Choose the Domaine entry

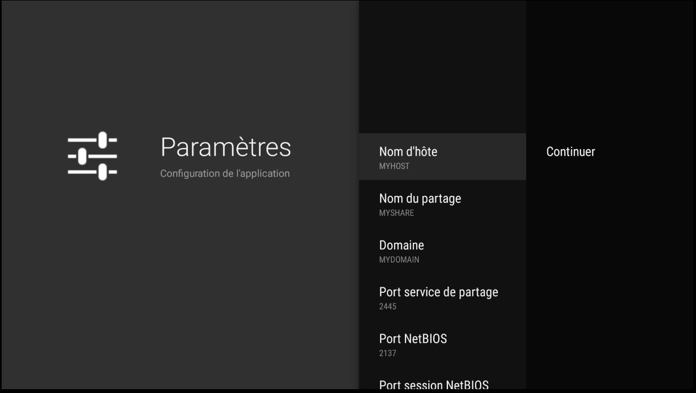point(402,245)
